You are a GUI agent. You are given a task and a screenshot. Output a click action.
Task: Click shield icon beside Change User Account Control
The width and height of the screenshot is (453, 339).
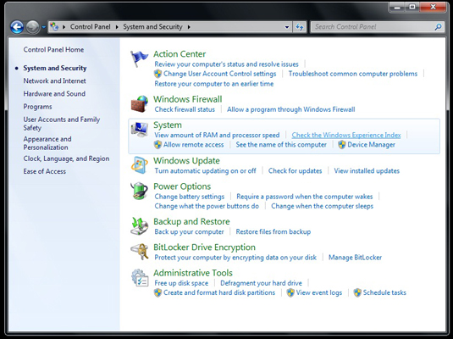click(157, 74)
